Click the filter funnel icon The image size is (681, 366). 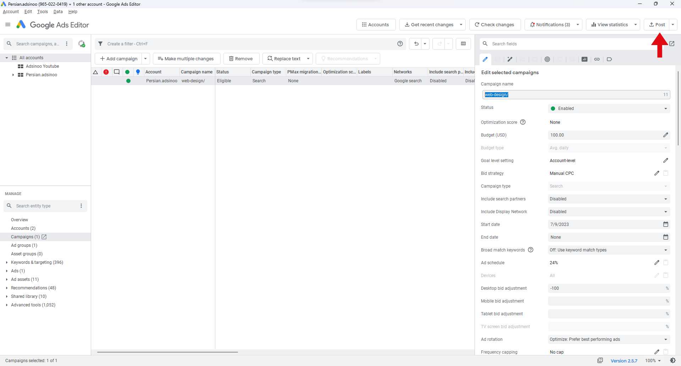101,44
